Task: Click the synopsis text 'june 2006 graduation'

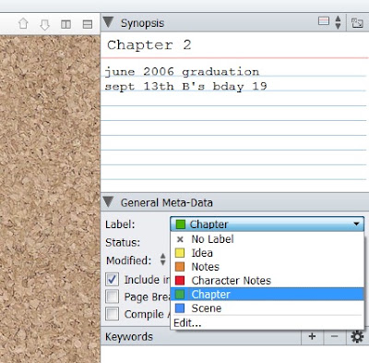Action: click(182, 72)
